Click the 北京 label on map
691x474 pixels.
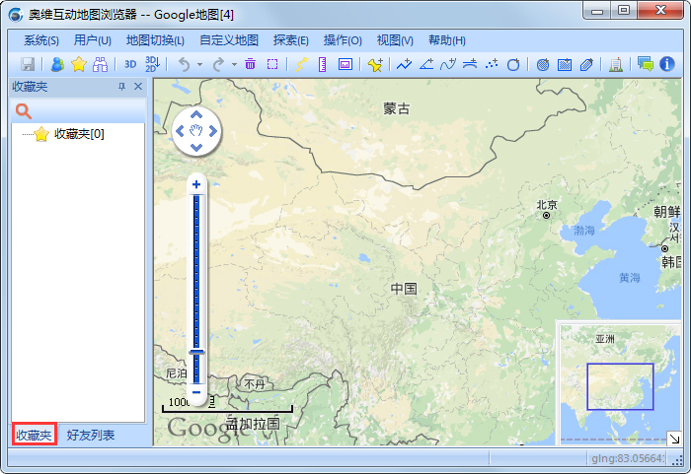[x=547, y=205]
